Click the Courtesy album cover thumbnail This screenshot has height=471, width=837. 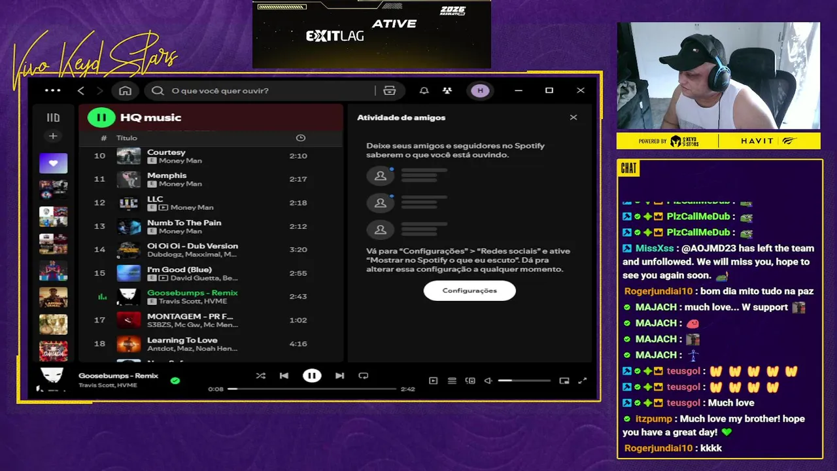(128, 156)
